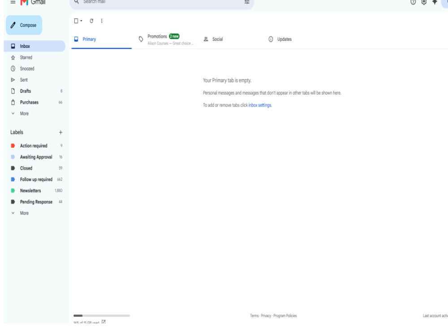Viewport: 448px width, 336px height.
Task: Open the Terms link
Action: coord(254,316)
